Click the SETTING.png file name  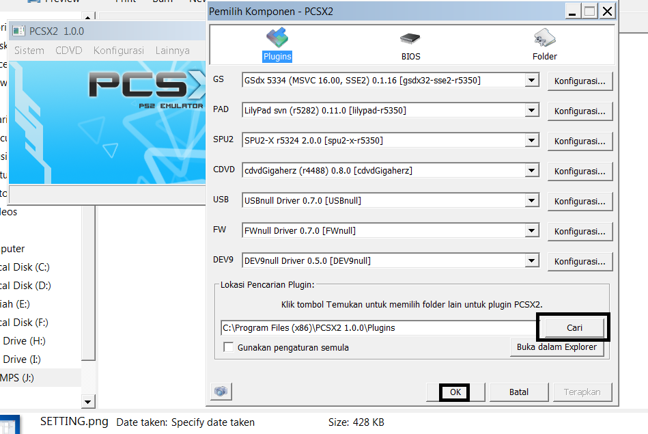(74, 422)
